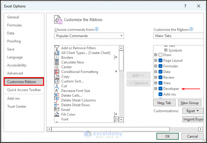Click the commands list scroll-up arrow
Image resolution: width=207 pixels, height=143 pixels.
click(121, 48)
